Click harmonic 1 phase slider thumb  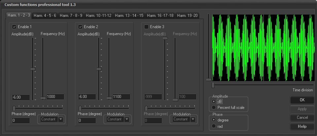(14, 108)
